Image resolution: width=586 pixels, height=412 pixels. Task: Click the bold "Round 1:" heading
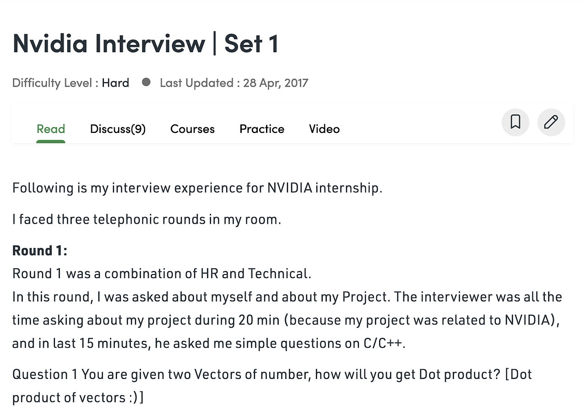[40, 251]
